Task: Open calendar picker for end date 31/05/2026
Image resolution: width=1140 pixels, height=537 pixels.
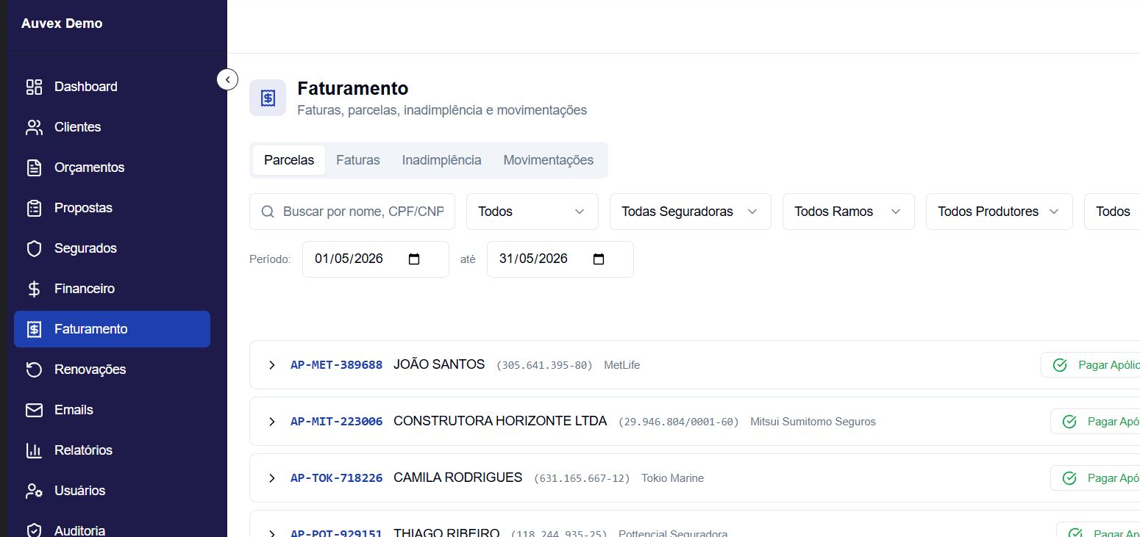Action: [599, 259]
